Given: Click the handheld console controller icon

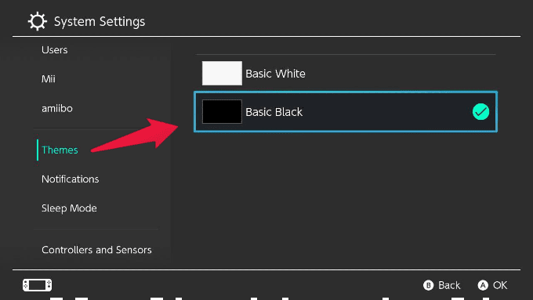Looking at the screenshot, I should click(37, 284).
